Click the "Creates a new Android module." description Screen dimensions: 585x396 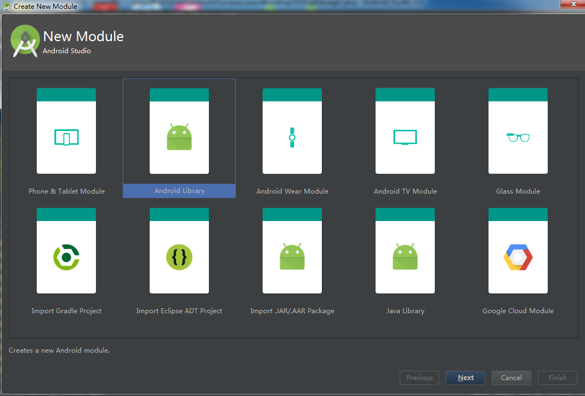click(x=59, y=350)
